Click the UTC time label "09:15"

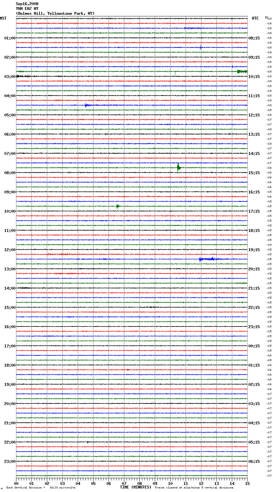[x=254, y=57]
